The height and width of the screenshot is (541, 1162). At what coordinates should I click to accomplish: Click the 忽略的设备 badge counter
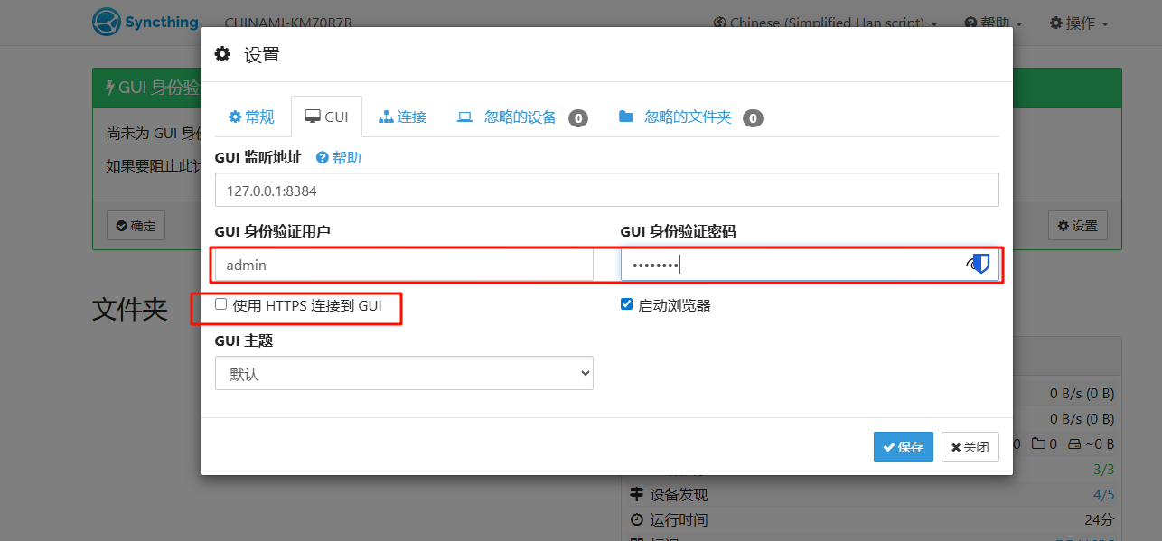click(578, 118)
